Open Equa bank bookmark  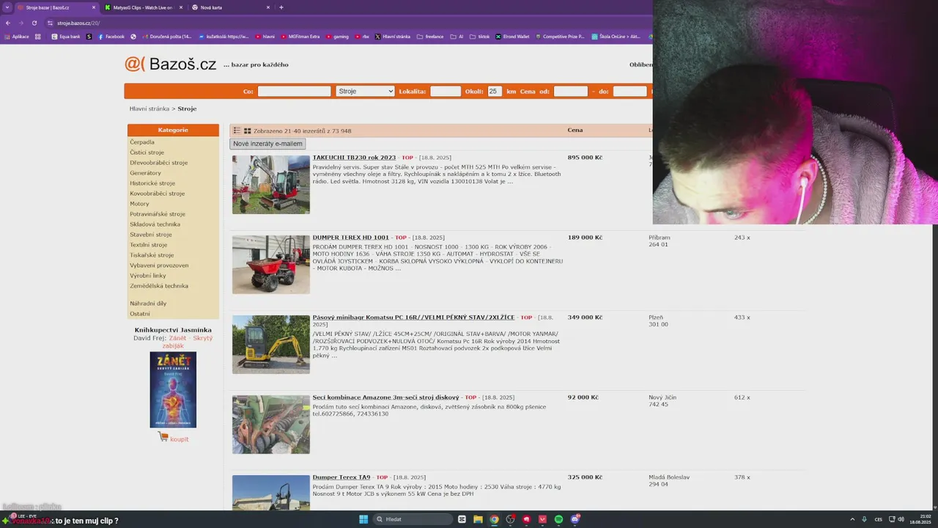point(65,37)
